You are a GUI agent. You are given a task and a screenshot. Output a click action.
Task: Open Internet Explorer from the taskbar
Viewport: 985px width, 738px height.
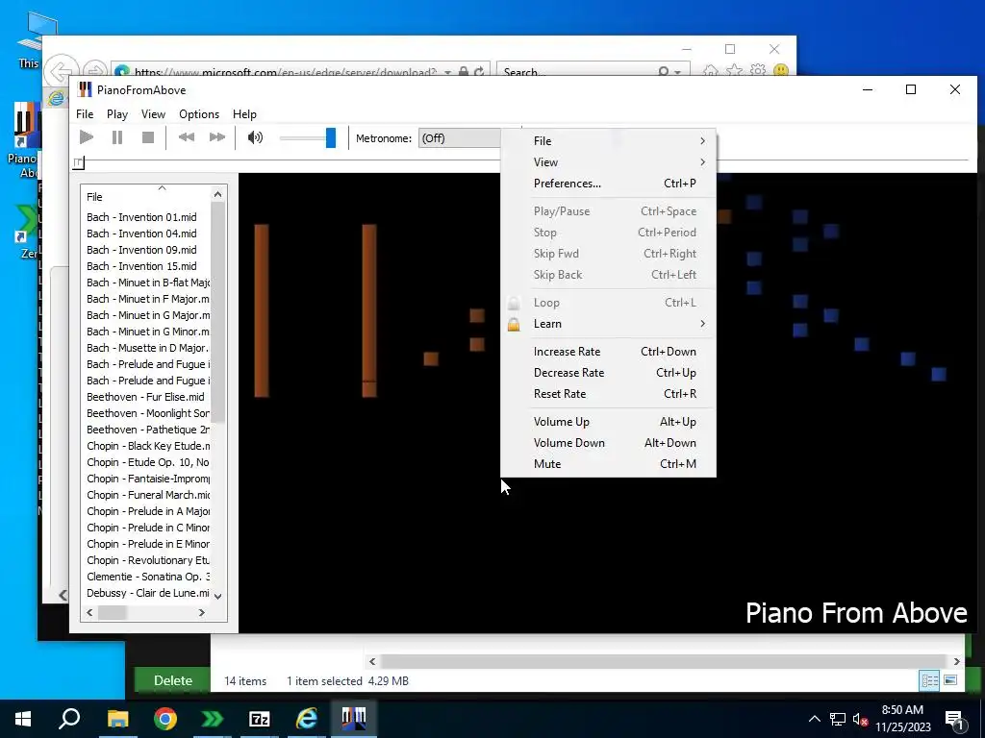[x=307, y=719]
